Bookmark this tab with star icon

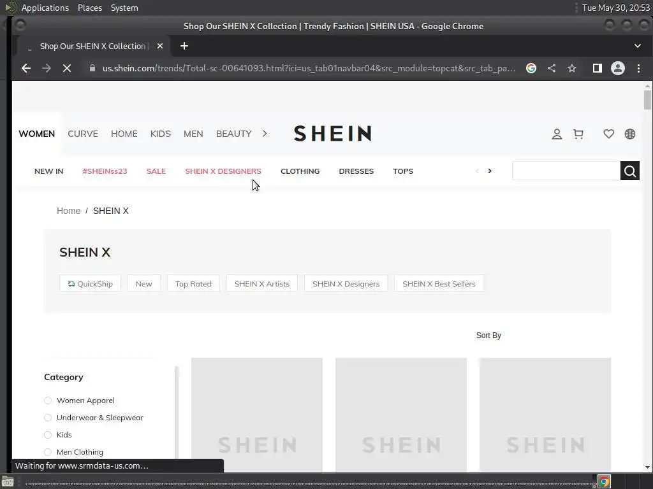572,68
